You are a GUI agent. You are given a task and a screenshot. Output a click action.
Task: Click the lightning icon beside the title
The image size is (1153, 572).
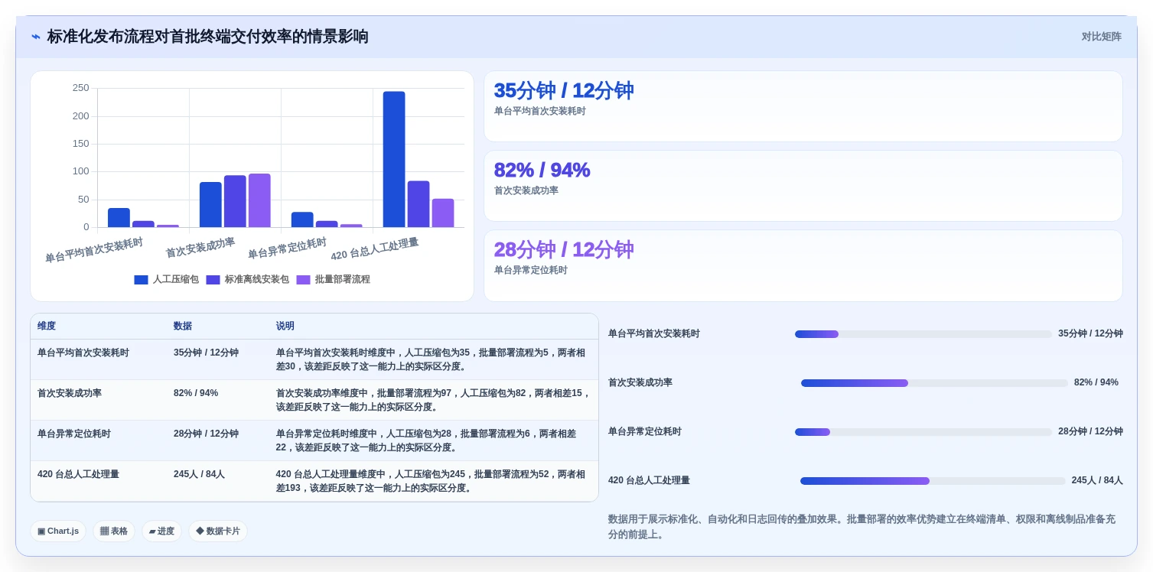pyautogui.click(x=36, y=37)
